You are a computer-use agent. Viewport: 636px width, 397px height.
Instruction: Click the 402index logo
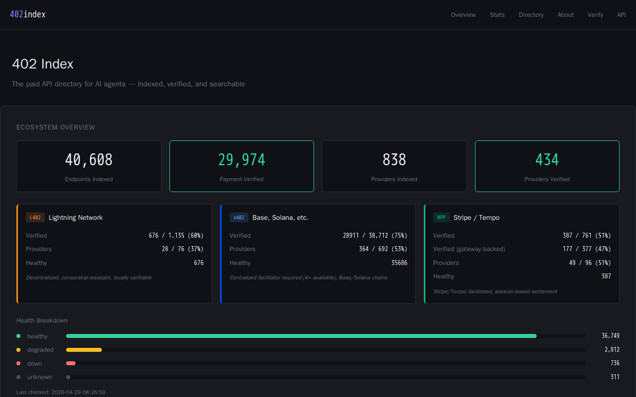click(28, 14)
